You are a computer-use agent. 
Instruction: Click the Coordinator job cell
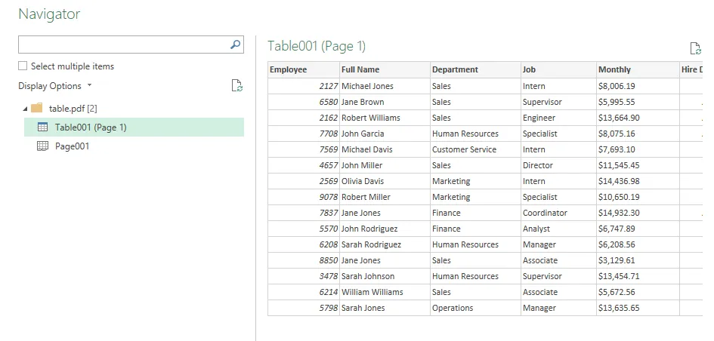point(558,213)
